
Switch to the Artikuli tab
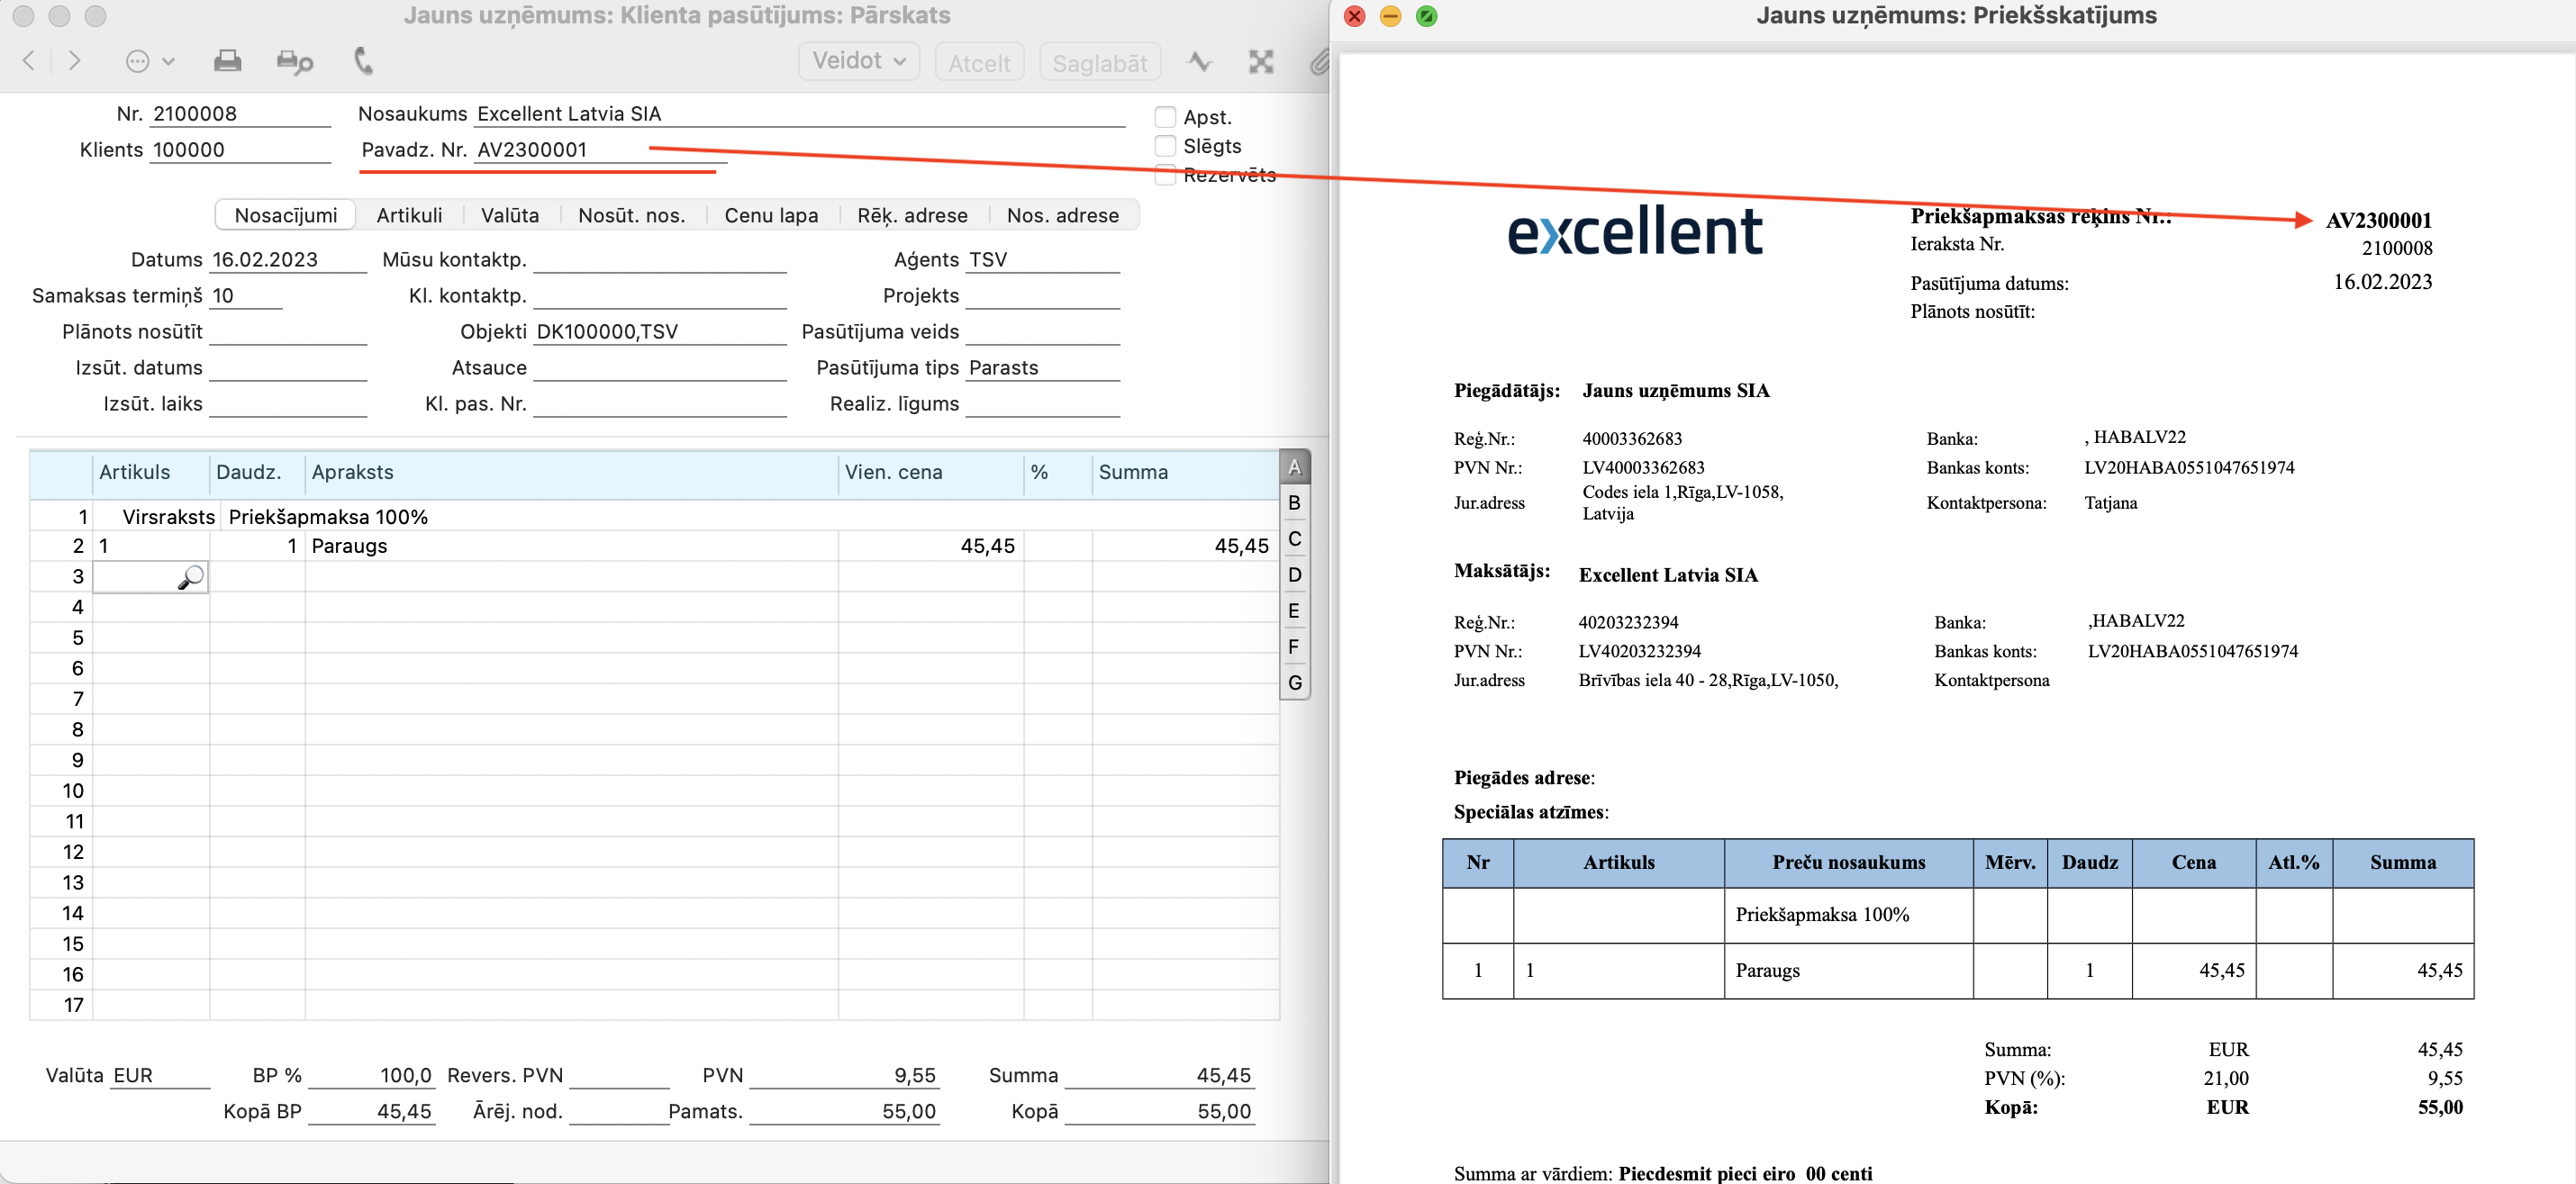(409, 215)
